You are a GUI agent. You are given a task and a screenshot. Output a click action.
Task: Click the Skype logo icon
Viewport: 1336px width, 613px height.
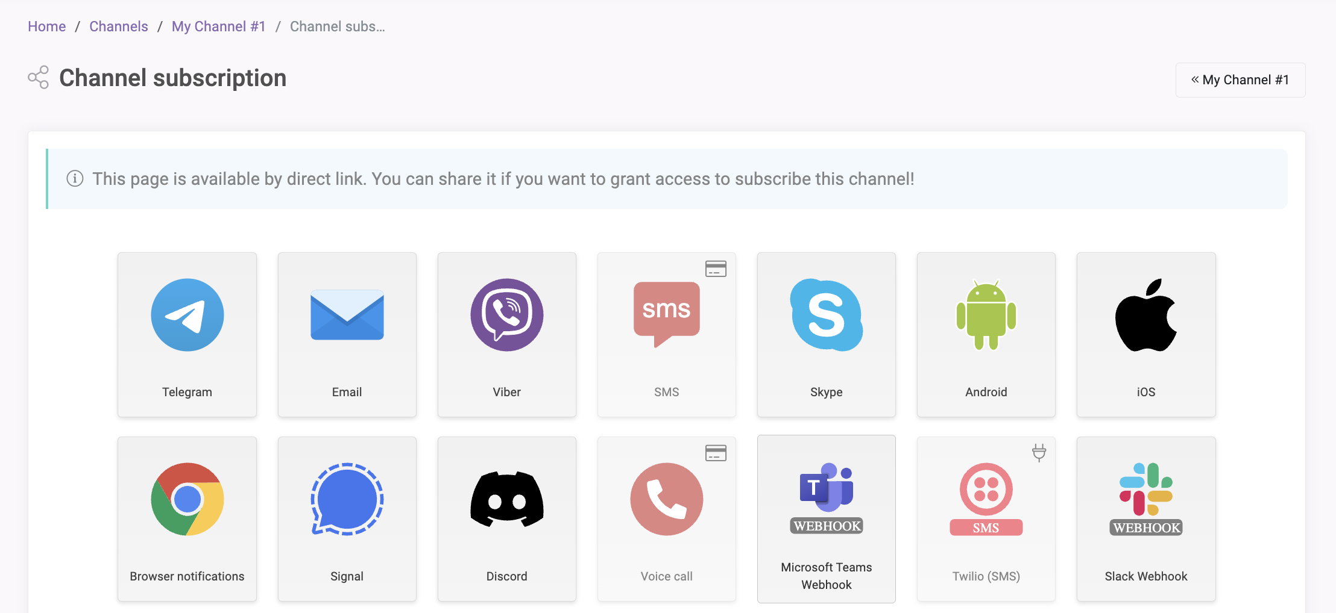click(827, 315)
